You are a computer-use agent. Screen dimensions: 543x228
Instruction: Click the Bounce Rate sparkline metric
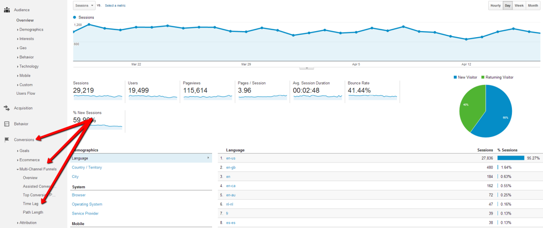[373, 91]
